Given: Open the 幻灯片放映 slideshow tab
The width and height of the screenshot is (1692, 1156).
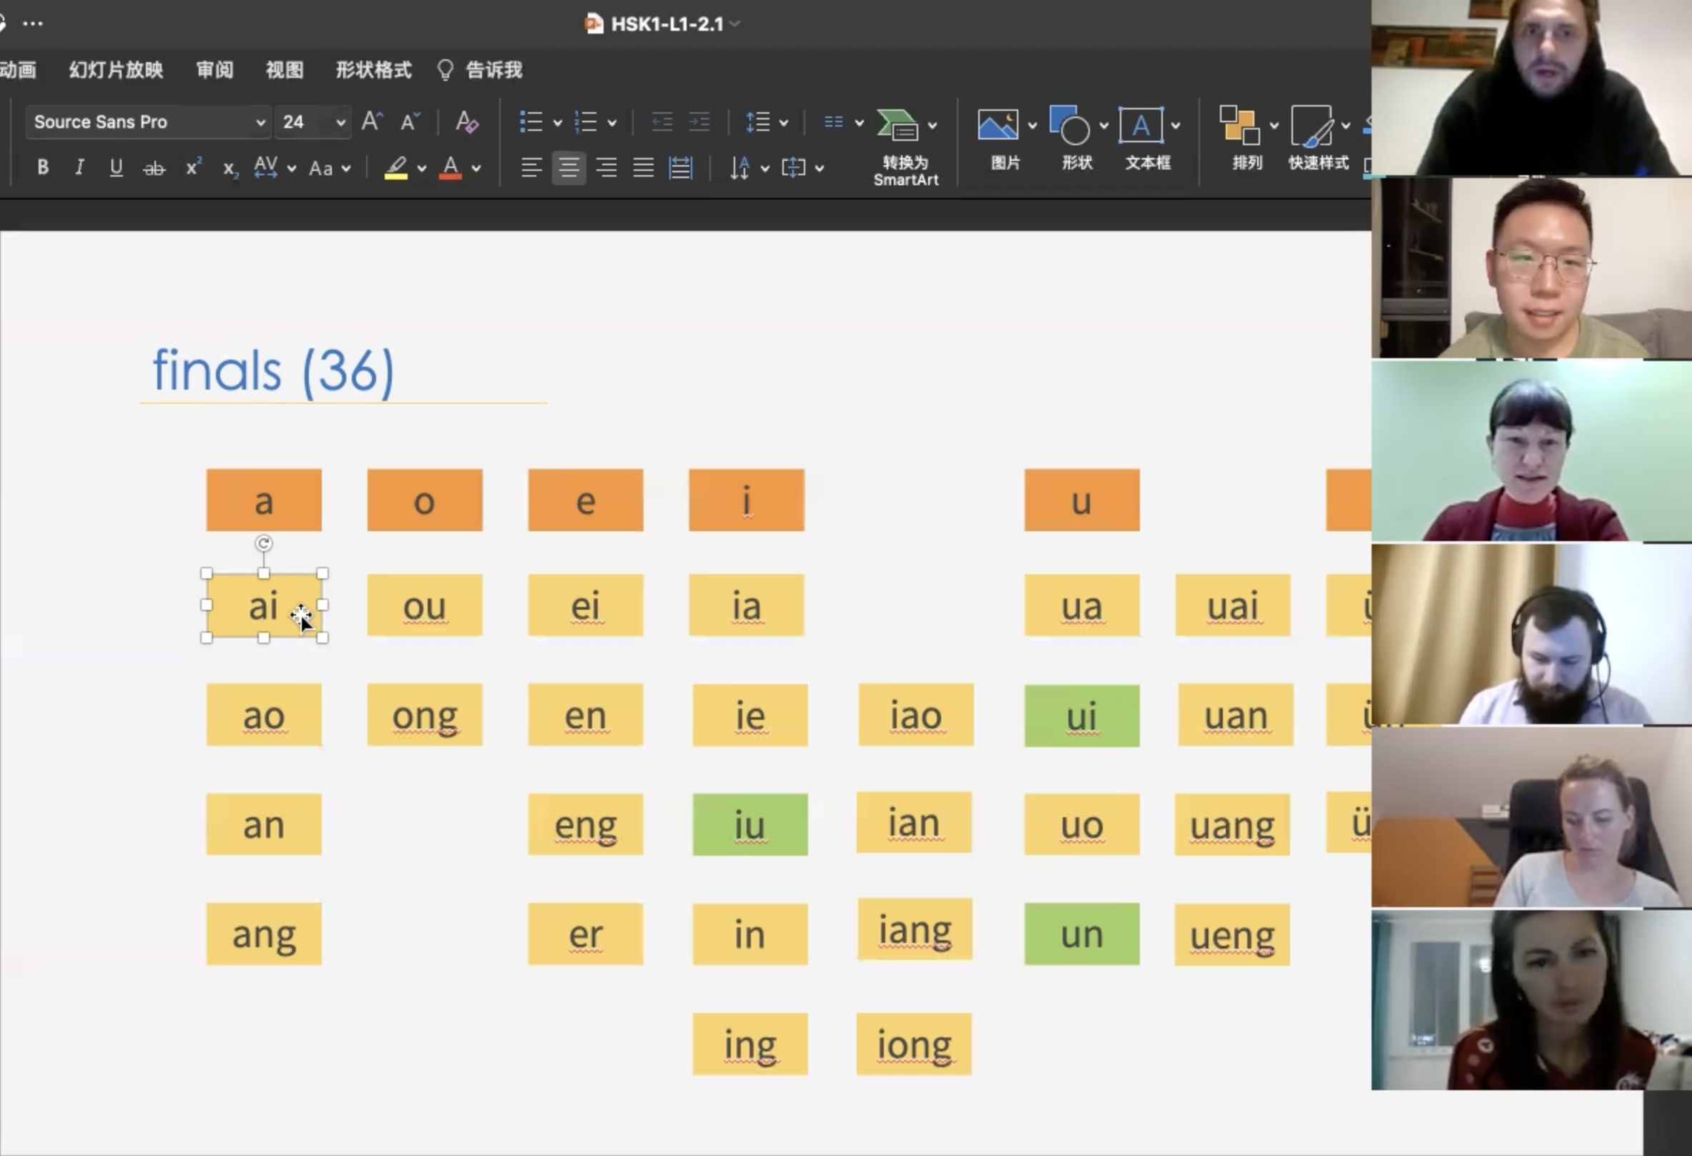Looking at the screenshot, I should pos(116,70).
